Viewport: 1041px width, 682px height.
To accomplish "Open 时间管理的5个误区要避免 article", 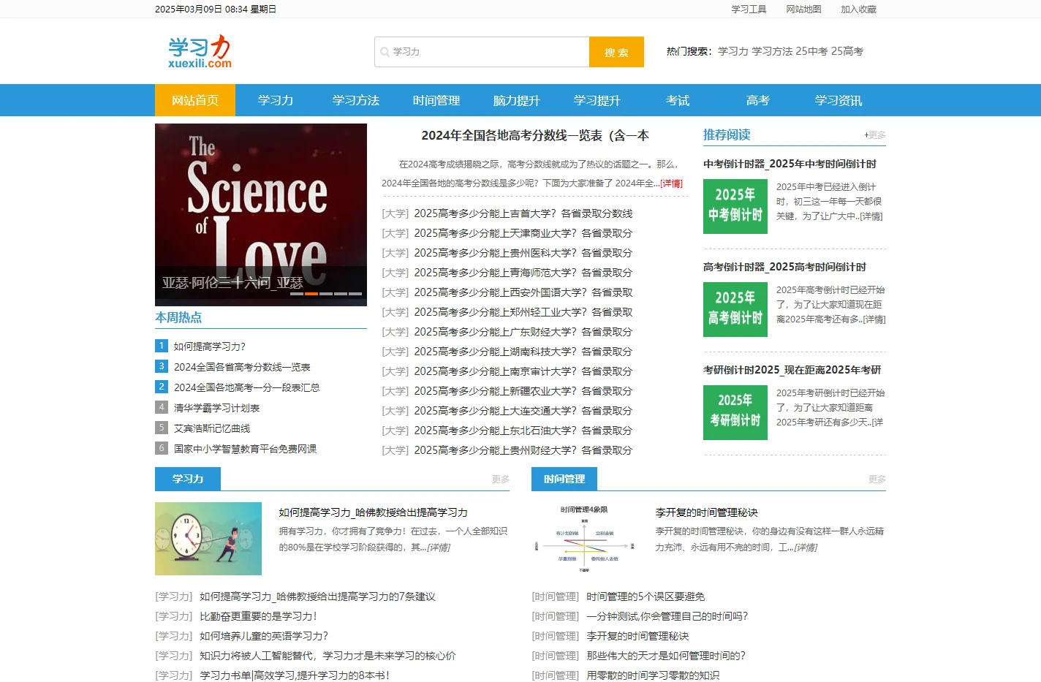I will [646, 596].
